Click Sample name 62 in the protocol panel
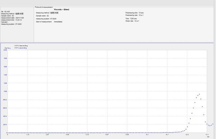The width and height of the screenshot is (216, 139). 42,16
